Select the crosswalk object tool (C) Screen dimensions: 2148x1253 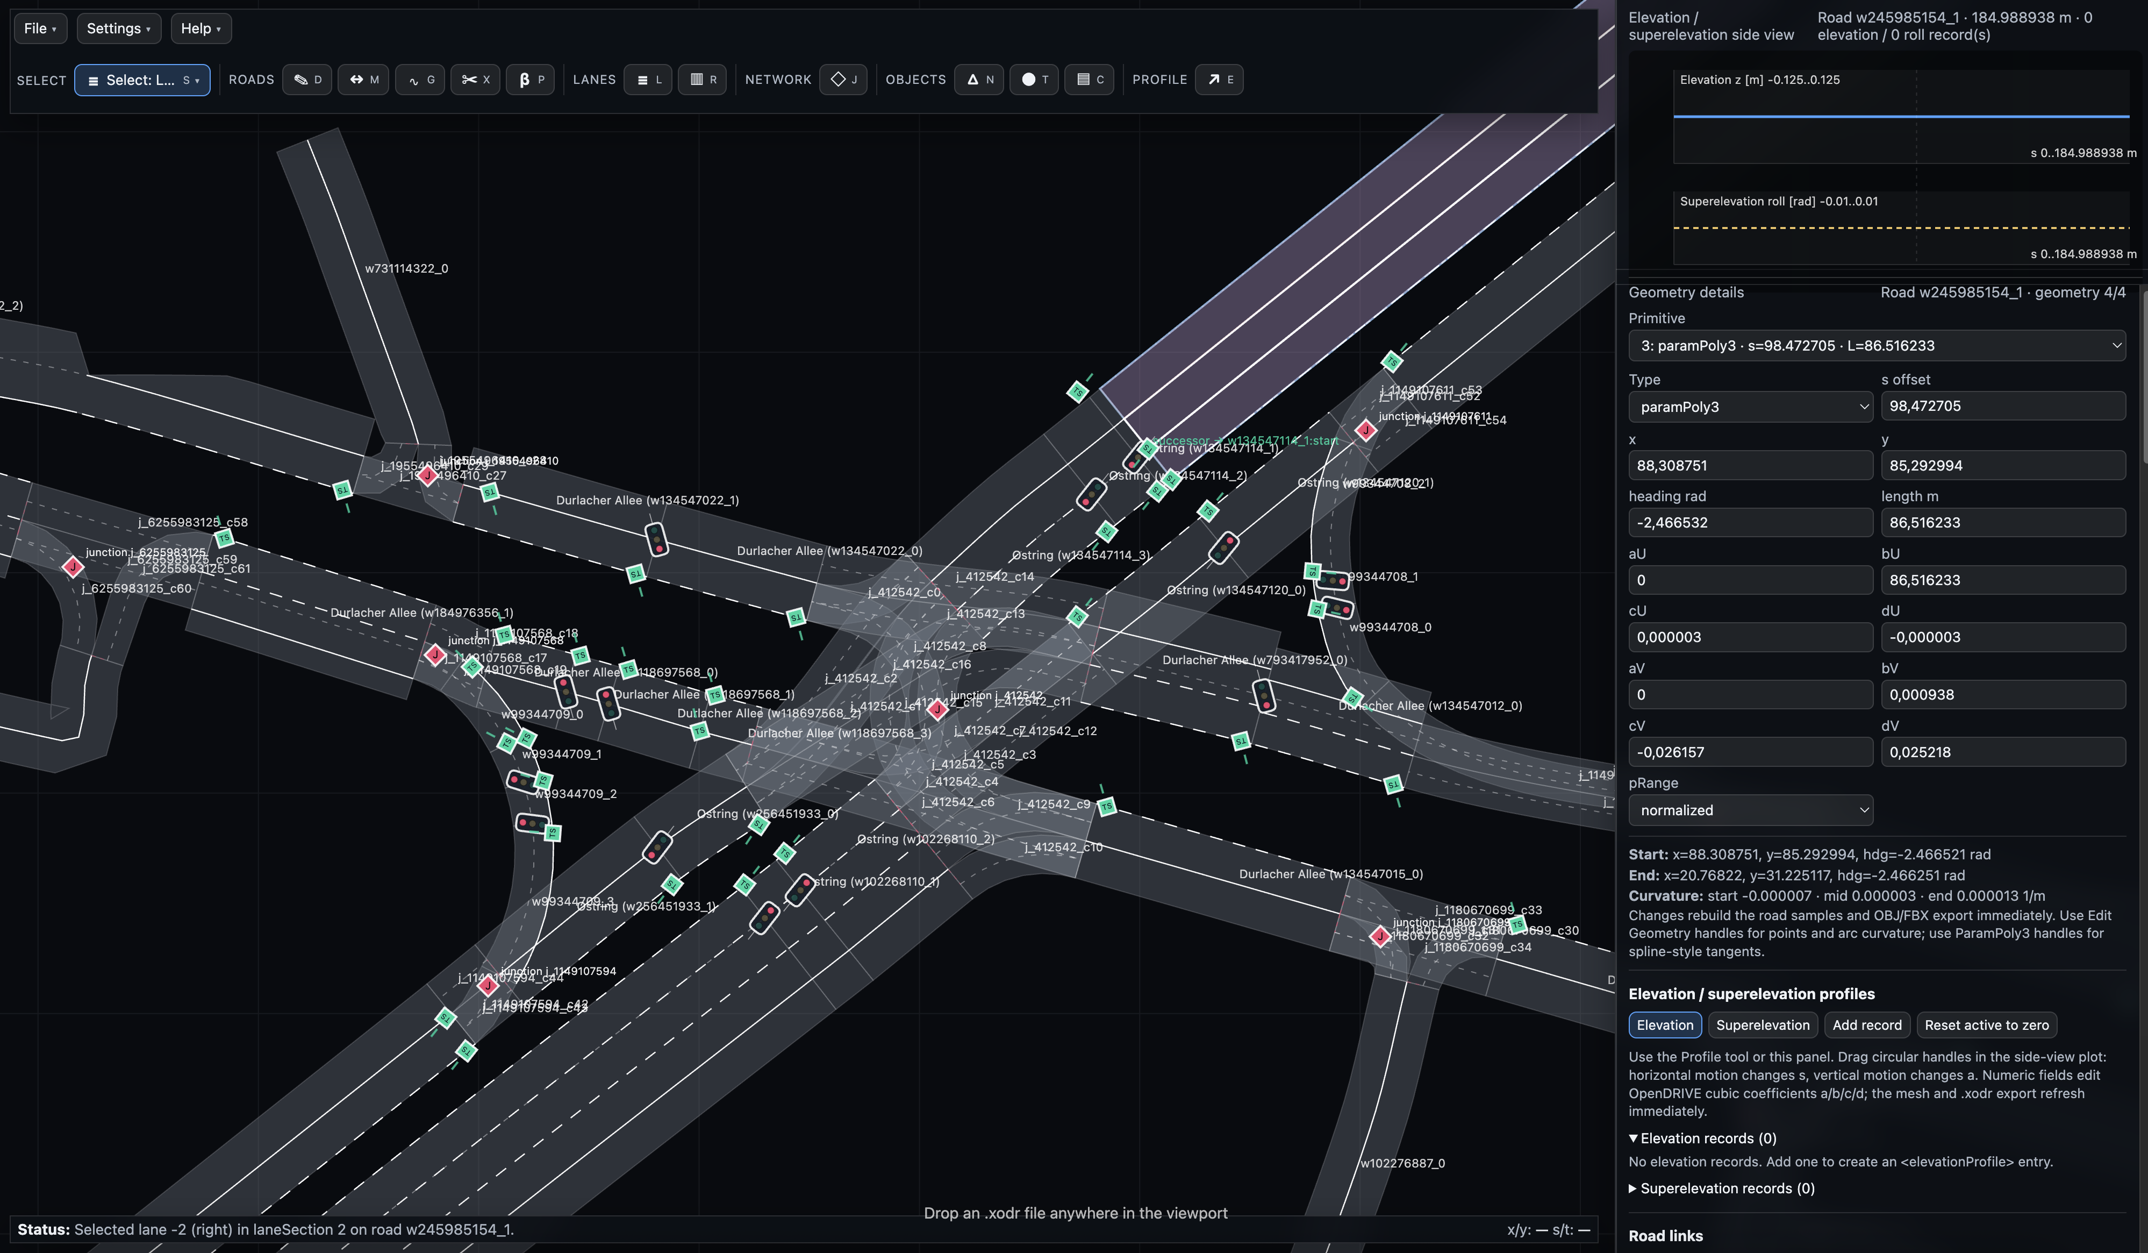point(1090,80)
